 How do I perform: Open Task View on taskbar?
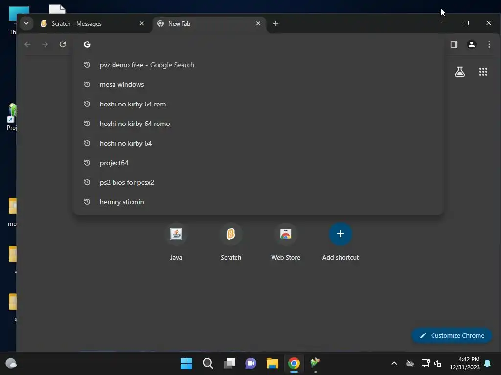point(229,363)
